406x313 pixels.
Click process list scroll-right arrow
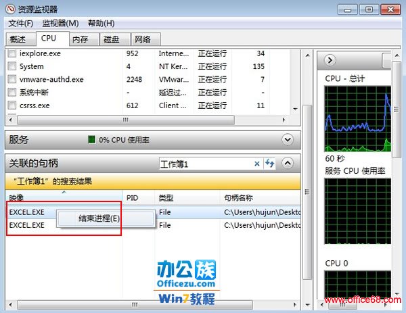284,120
